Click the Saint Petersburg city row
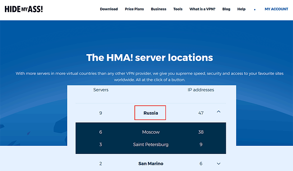 (151, 144)
